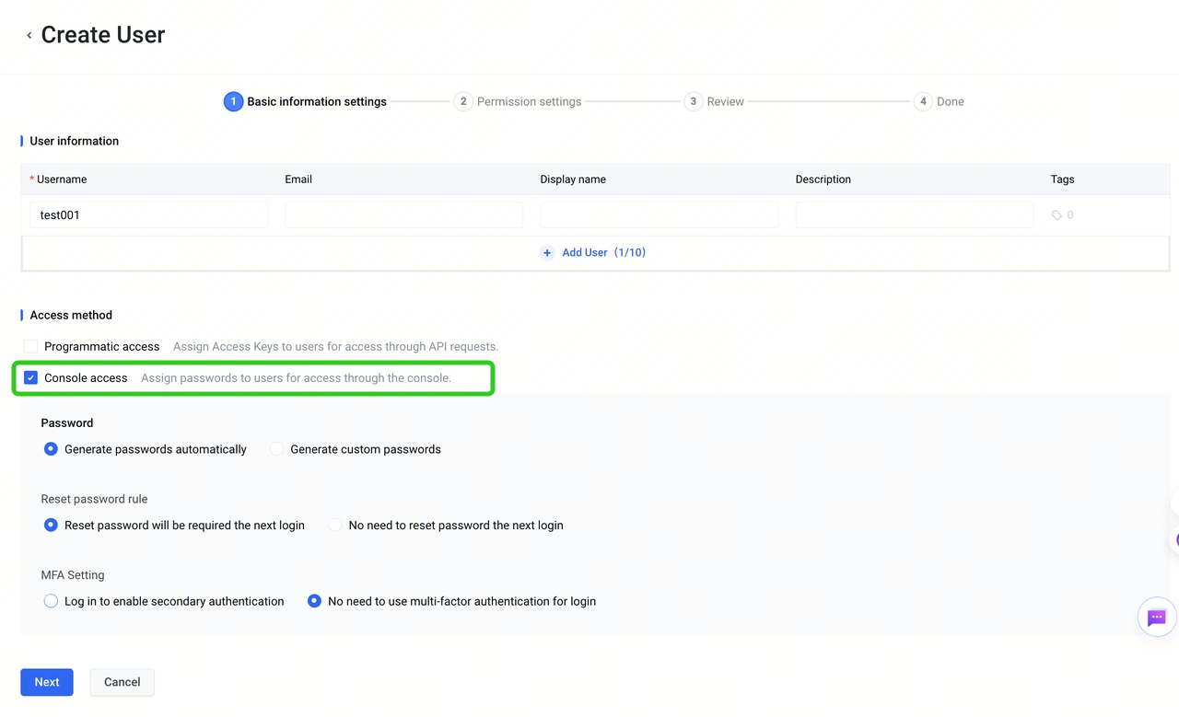Focus the Username field containing test001
1179x717 pixels.
149,215
